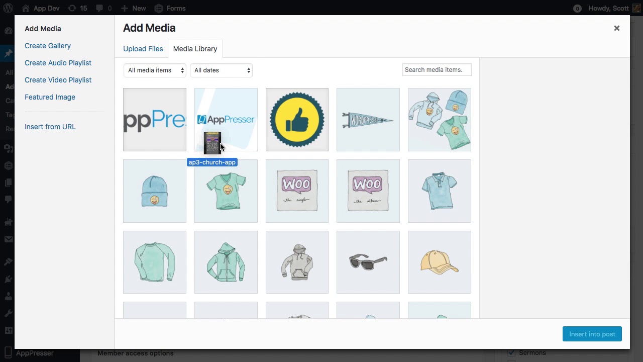This screenshot has height=362, width=643.
Task: Select the AppPresser logo thumbnail
Action: tap(226, 120)
